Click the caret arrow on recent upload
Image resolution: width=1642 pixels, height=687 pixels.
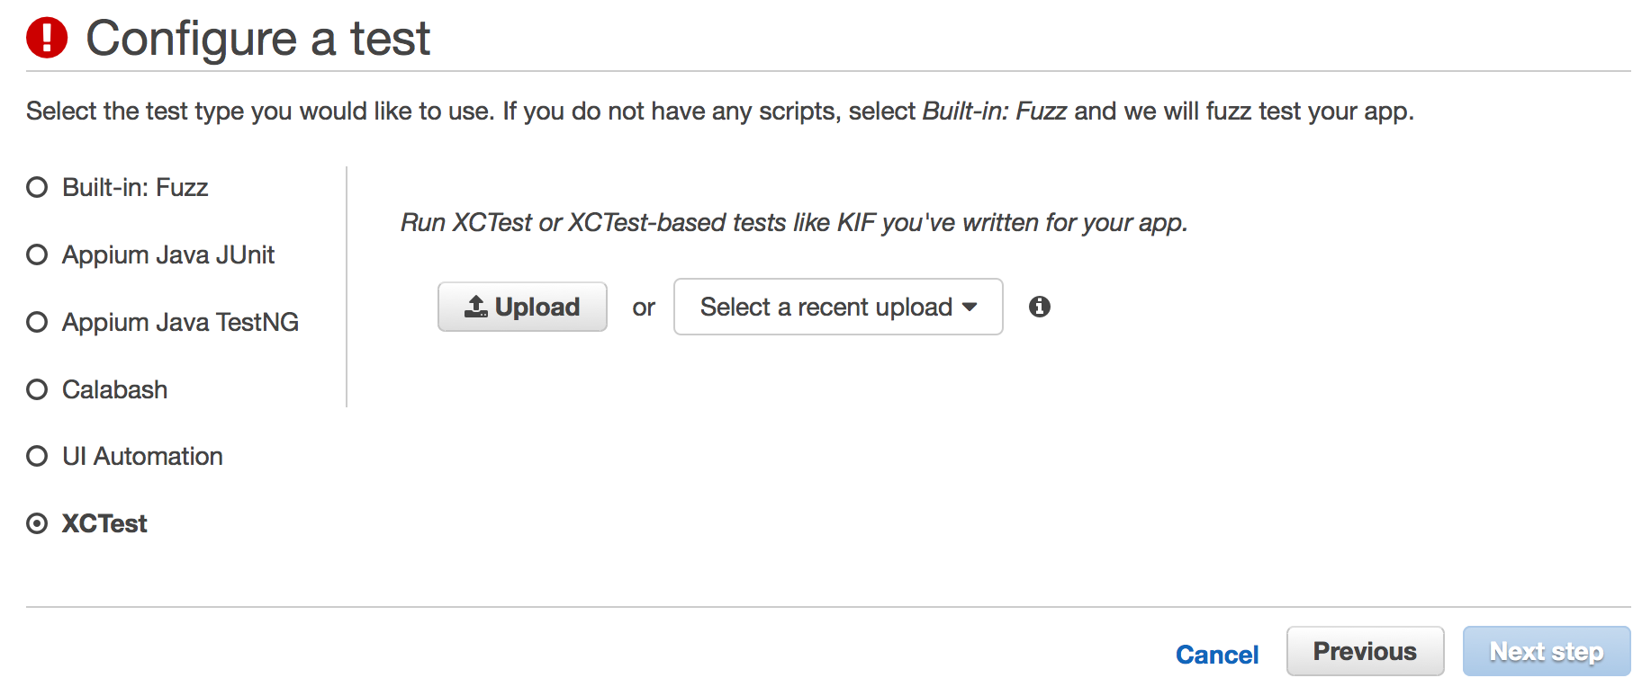970,307
